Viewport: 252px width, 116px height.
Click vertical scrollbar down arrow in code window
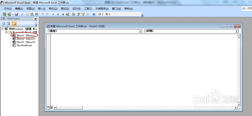point(239,104)
